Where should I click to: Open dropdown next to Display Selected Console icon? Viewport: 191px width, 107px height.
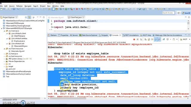tap(170, 39)
